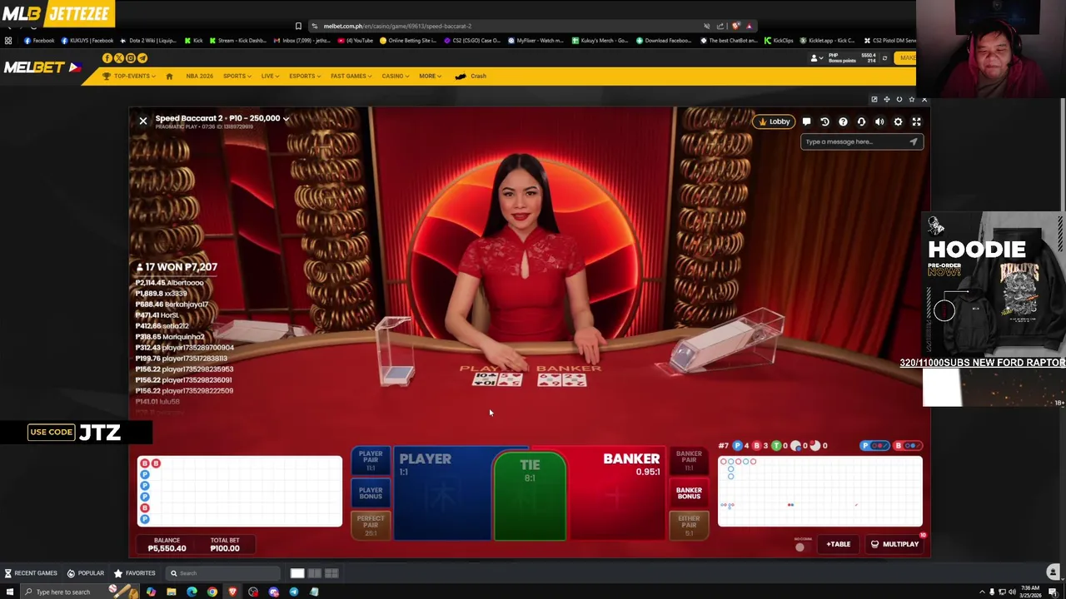Viewport: 1066px width, 599px height.
Task: Expand ESPORTS dropdown menu
Action: 305,76
